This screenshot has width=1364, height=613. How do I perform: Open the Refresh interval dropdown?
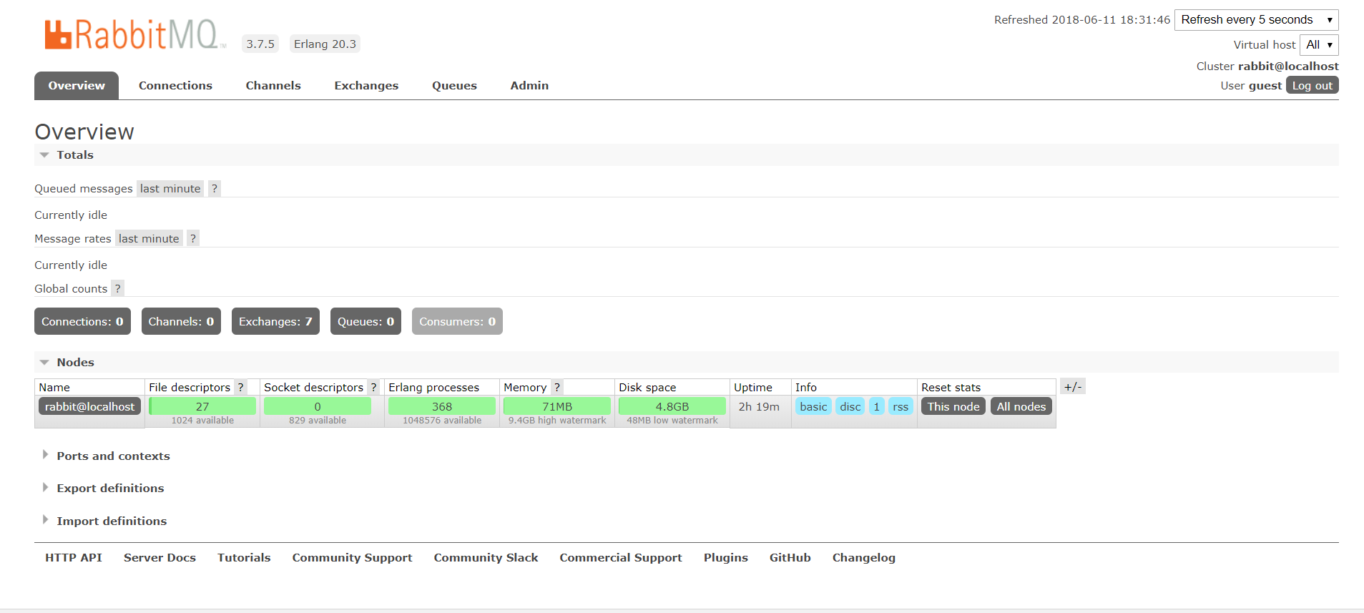tap(1256, 20)
